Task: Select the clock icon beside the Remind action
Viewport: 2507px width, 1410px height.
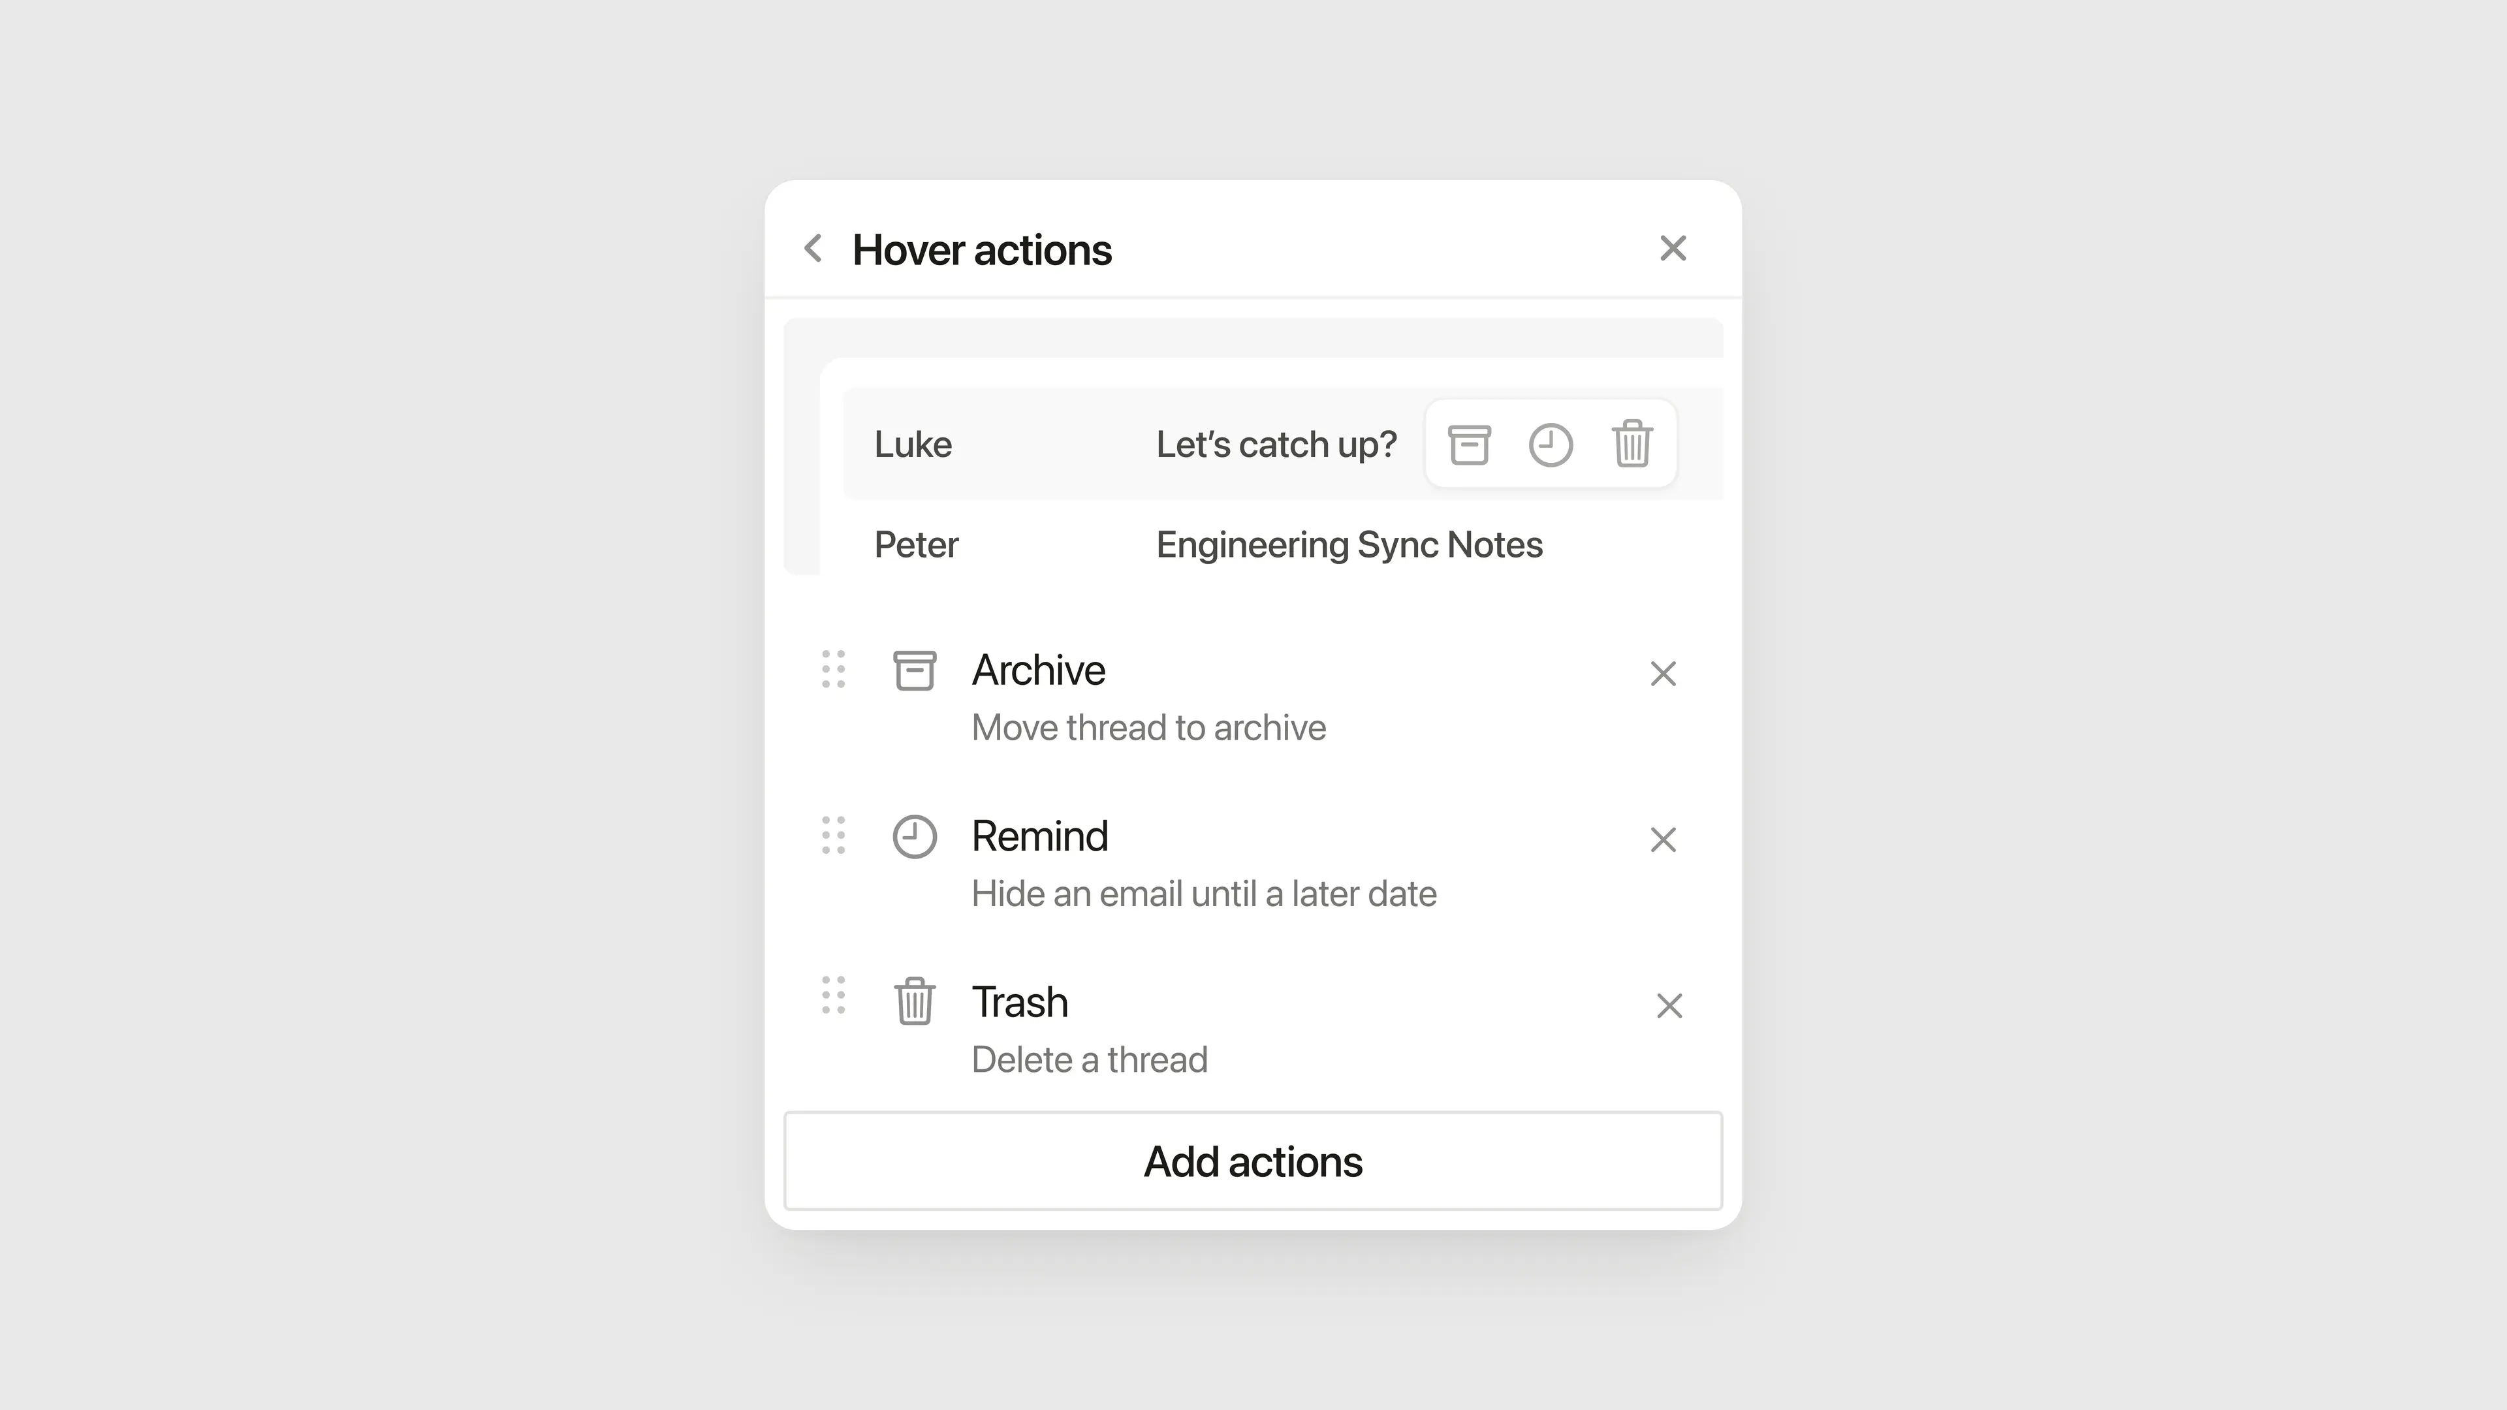Action: 915,835
